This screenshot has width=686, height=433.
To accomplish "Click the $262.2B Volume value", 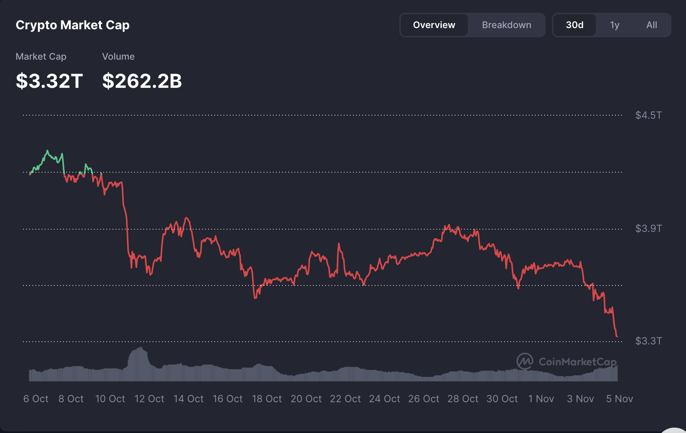I will pos(142,81).
